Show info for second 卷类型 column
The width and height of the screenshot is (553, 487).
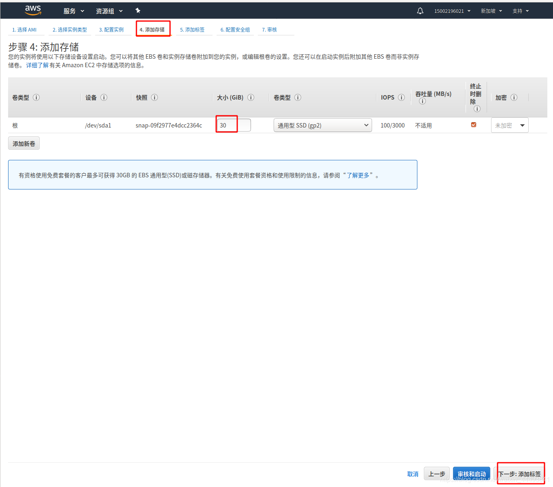(x=298, y=98)
